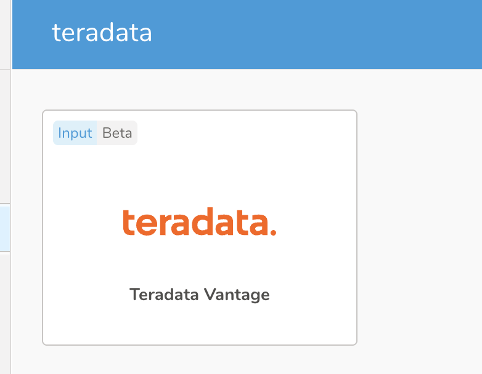Click the letter t starting the orange logo
The width and height of the screenshot is (482, 374).
coord(128,222)
